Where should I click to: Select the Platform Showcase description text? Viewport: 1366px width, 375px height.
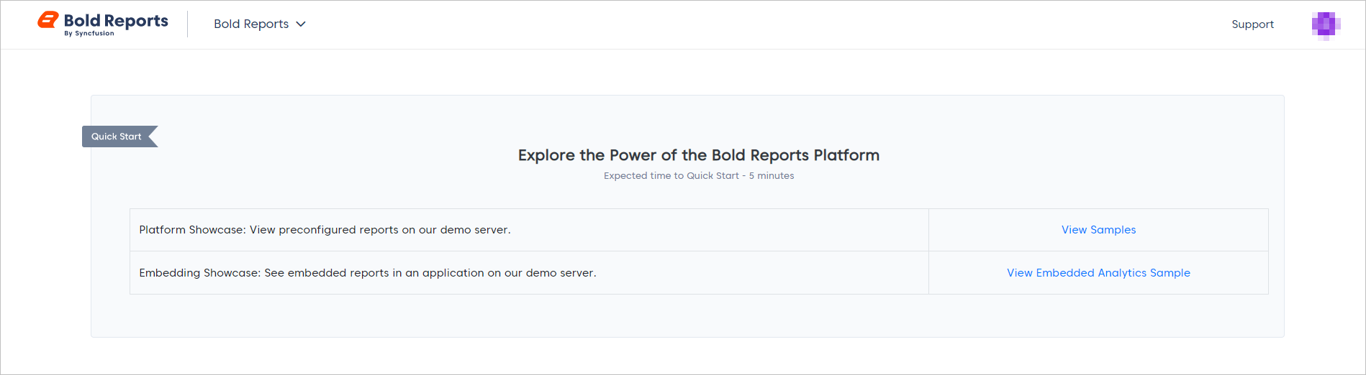pyautogui.click(x=325, y=230)
